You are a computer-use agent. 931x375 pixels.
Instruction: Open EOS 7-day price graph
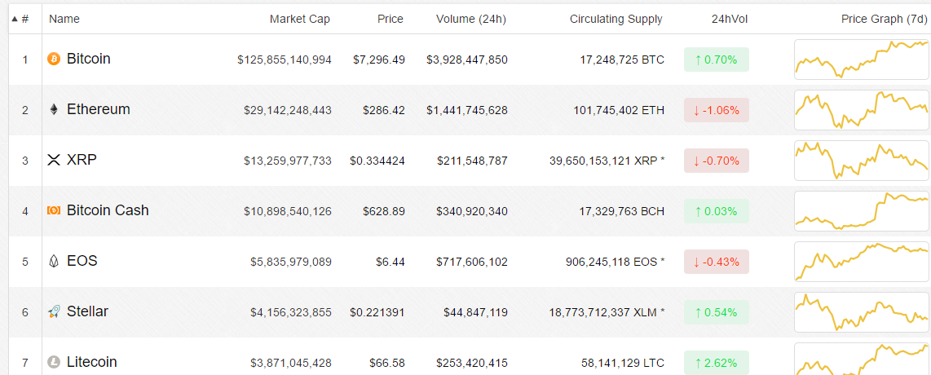pyautogui.click(x=862, y=262)
